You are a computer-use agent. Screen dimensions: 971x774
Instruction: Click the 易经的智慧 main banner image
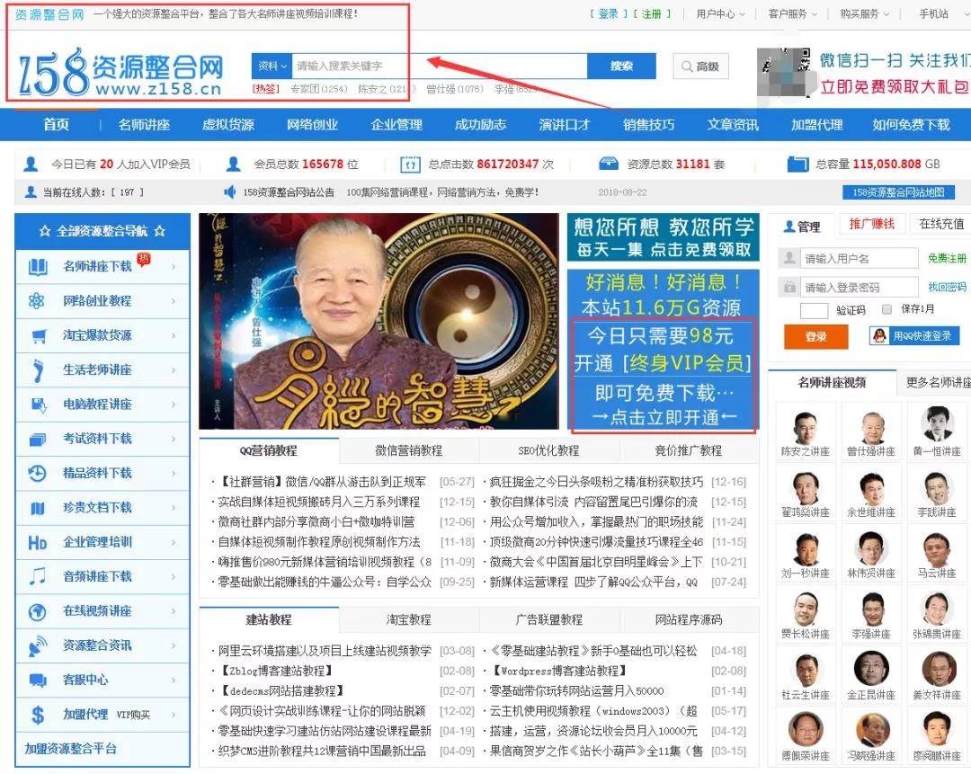coord(379,321)
